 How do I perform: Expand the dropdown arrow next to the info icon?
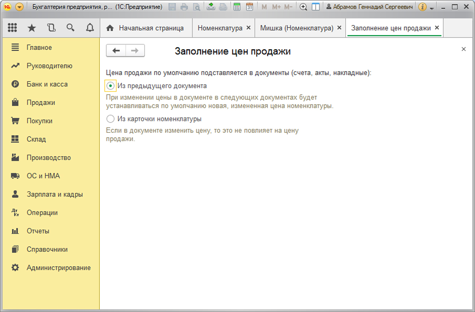coord(432,8)
